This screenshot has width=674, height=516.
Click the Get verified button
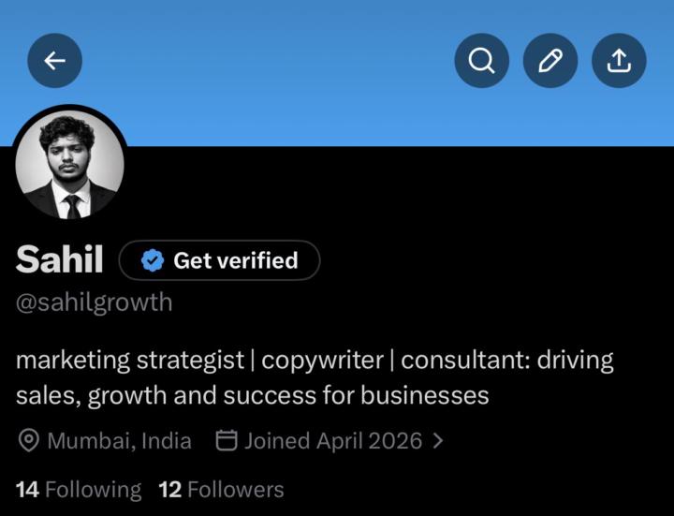pyautogui.click(x=219, y=260)
